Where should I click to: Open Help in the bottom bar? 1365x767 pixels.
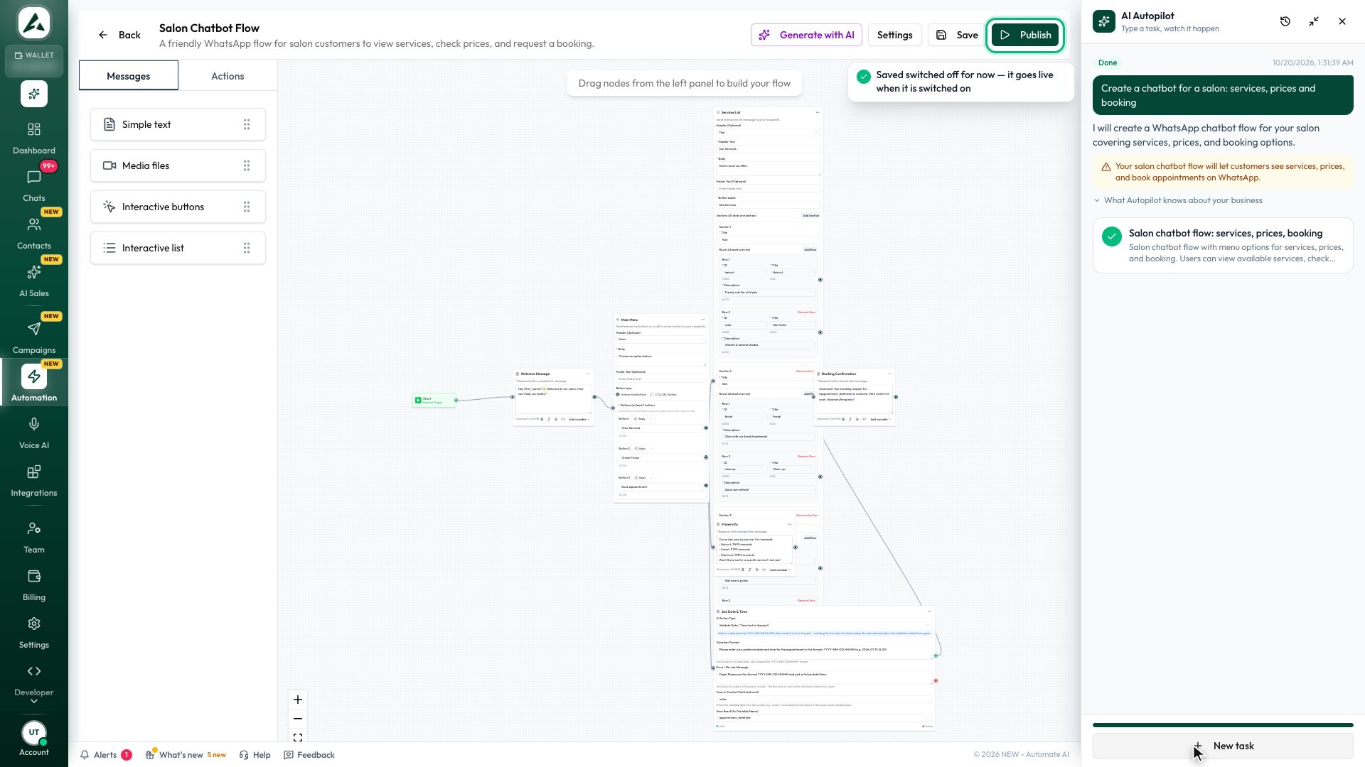click(255, 755)
